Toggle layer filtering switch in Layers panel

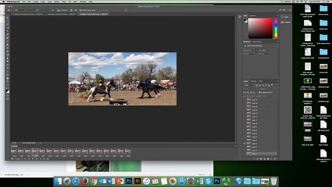(x=272, y=85)
